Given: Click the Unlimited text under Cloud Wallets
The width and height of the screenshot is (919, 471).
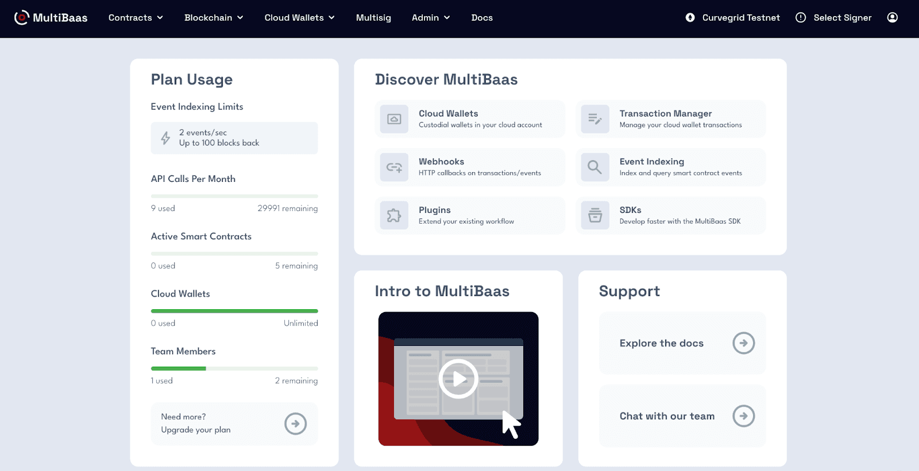Looking at the screenshot, I should [x=301, y=323].
